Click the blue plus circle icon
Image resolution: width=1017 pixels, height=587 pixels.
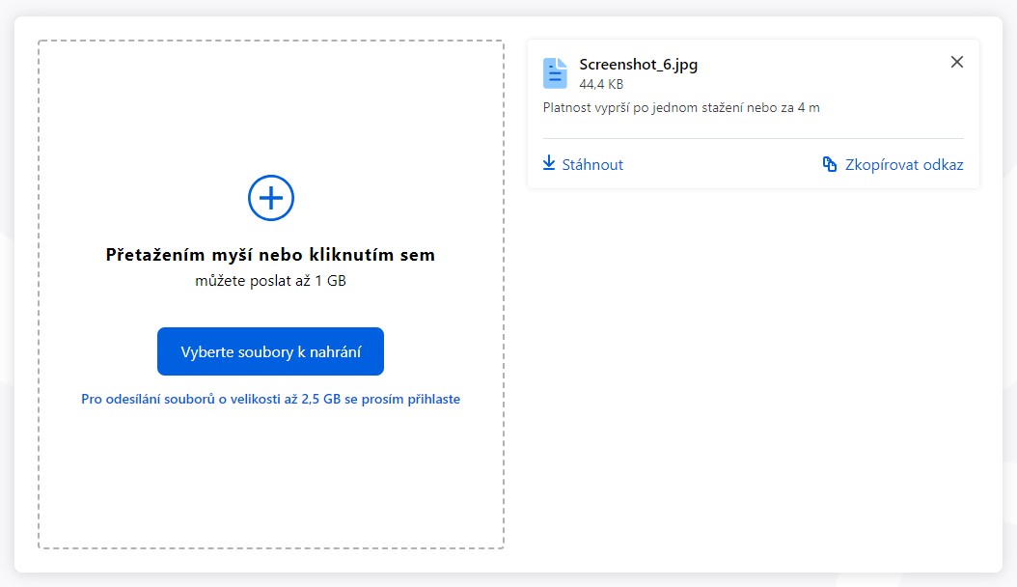pos(271,198)
